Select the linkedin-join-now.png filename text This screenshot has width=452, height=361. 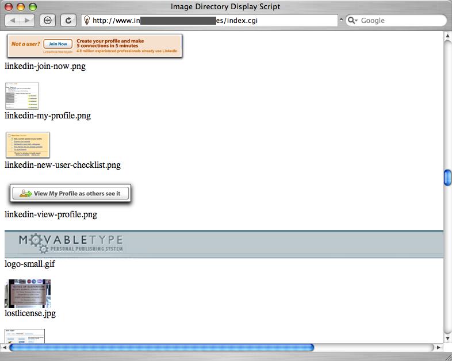click(x=45, y=66)
